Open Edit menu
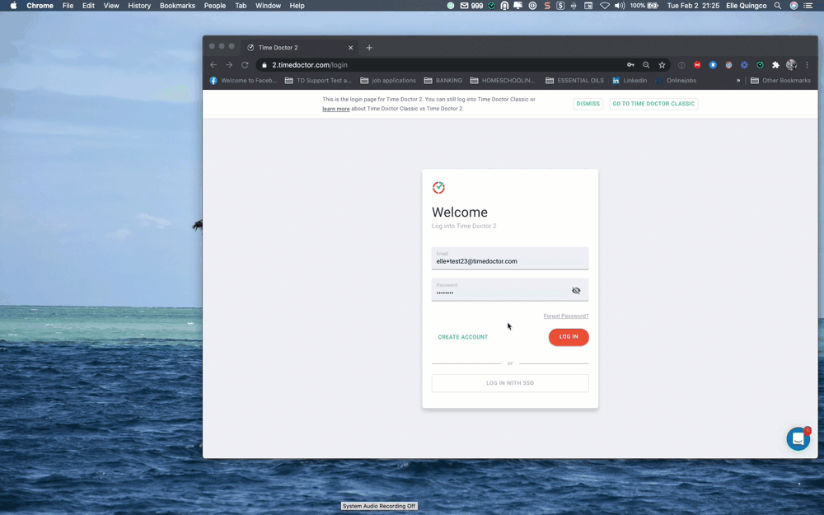 [x=88, y=6]
